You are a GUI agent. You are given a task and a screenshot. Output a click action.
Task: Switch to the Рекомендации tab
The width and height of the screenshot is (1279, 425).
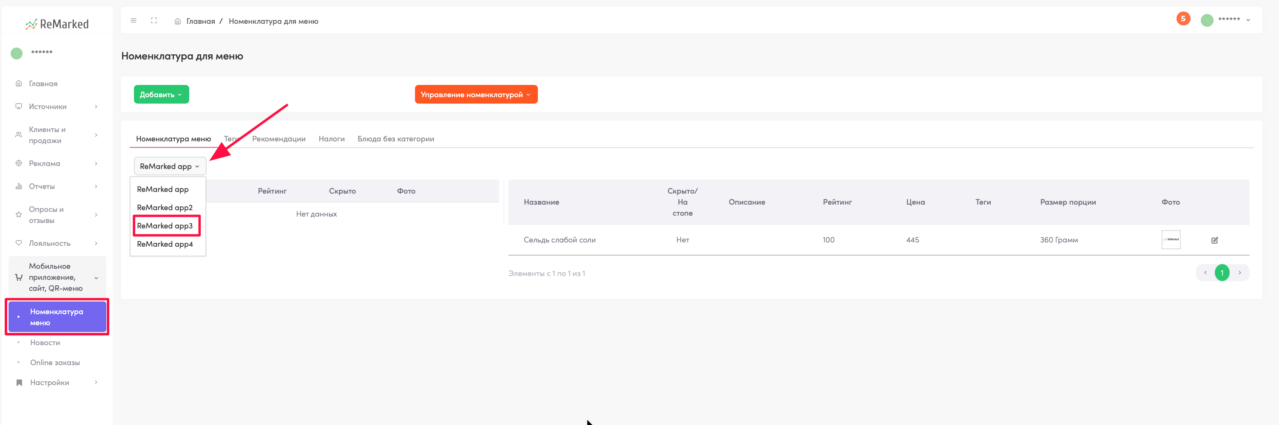coord(279,139)
